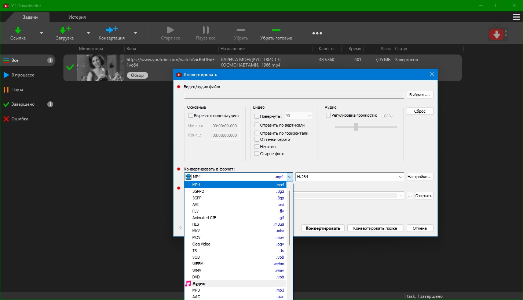Select the Ошибка sidebar filter

[x=19, y=119]
